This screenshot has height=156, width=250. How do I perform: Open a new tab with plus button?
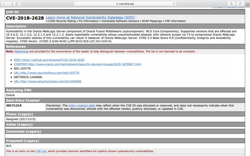tap(247, 5)
